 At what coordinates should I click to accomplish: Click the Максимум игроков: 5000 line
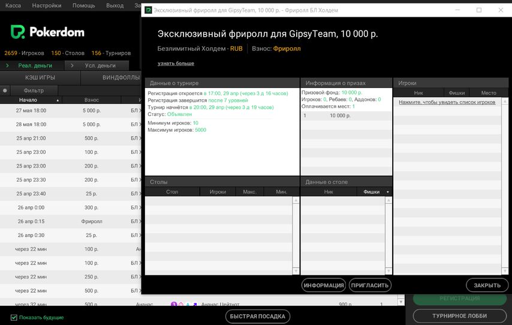point(177,130)
